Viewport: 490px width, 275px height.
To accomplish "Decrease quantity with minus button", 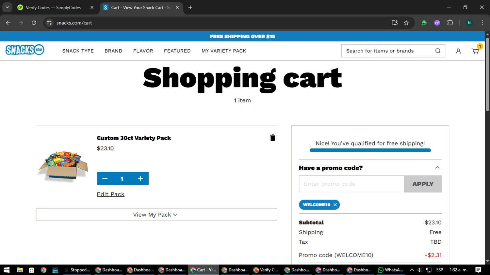I will (105, 178).
